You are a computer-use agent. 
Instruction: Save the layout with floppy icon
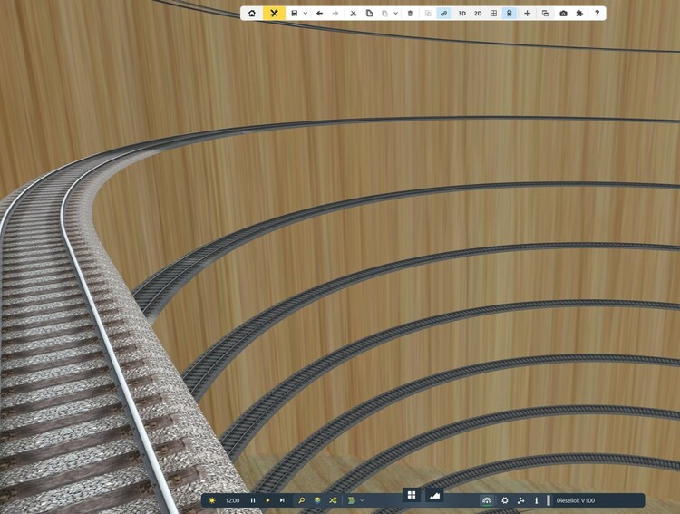coord(295,14)
